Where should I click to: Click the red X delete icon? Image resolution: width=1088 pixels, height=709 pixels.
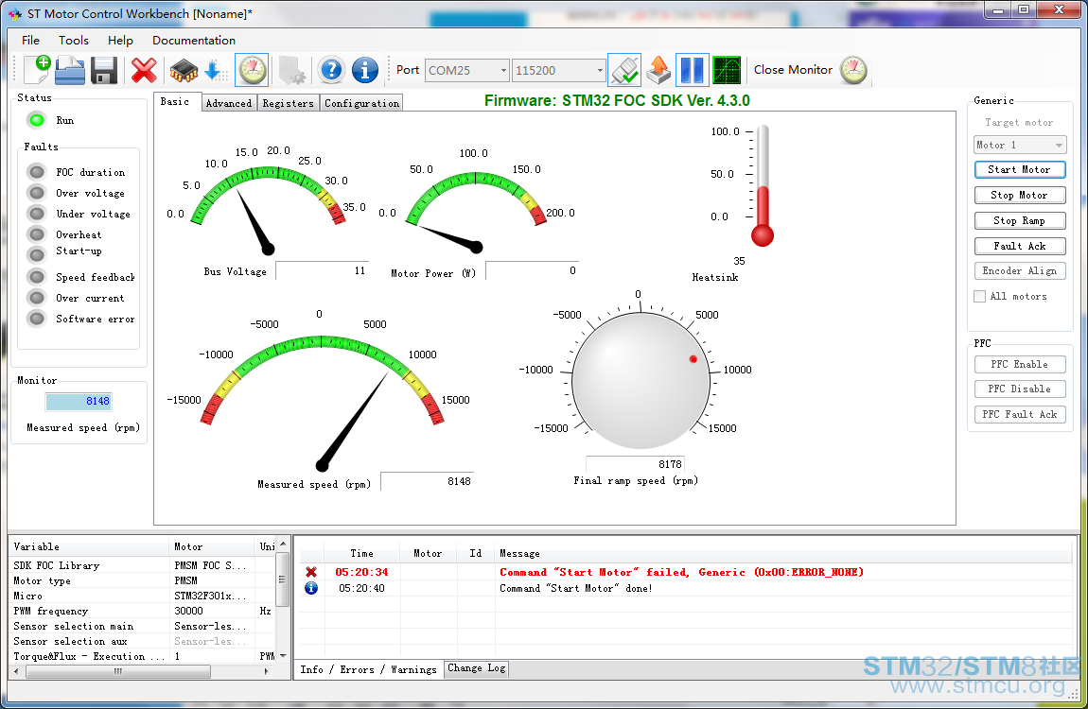144,70
